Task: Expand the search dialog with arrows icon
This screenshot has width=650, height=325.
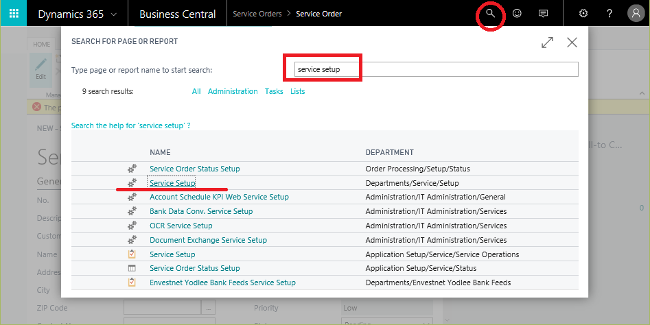Action: click(547, 43)
